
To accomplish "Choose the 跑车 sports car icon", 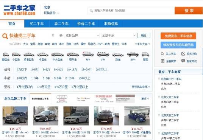I will tap(118, 55).
